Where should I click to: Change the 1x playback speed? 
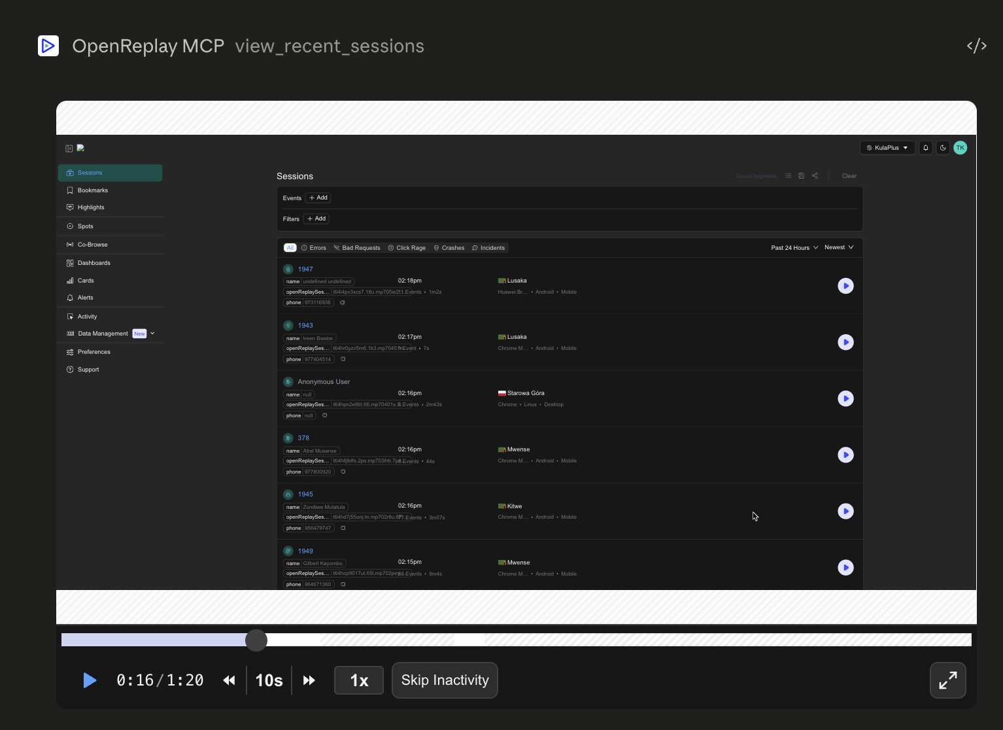pyautogui.click(x=359, y=680)
